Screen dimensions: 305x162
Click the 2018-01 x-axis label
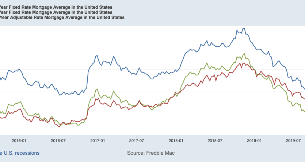pos(176,140)
